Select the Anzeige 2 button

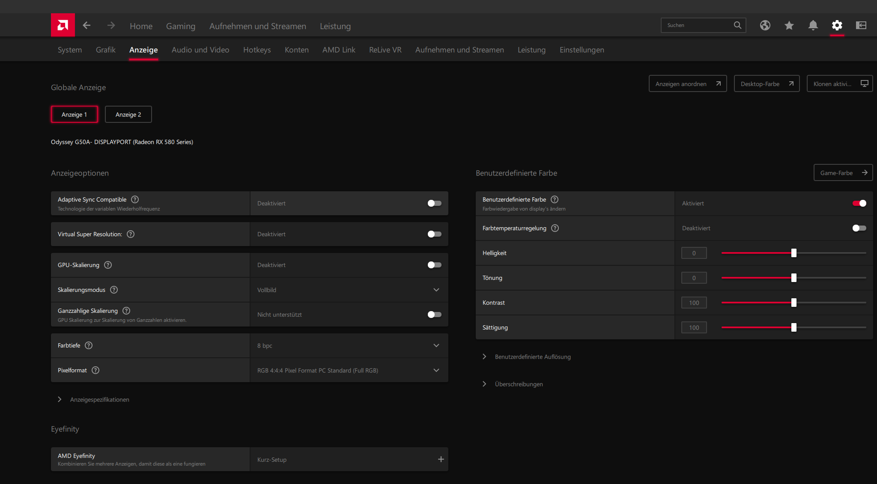point(128,114)
